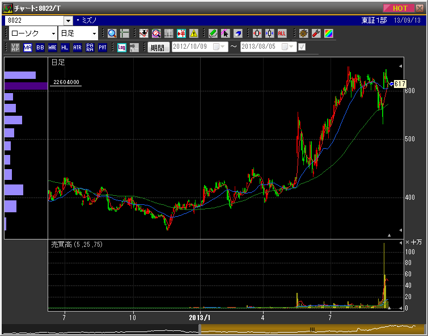Screen dimensions: 428x336
Task: Toggle the MA moving average indicator
Action: point(27,48)
